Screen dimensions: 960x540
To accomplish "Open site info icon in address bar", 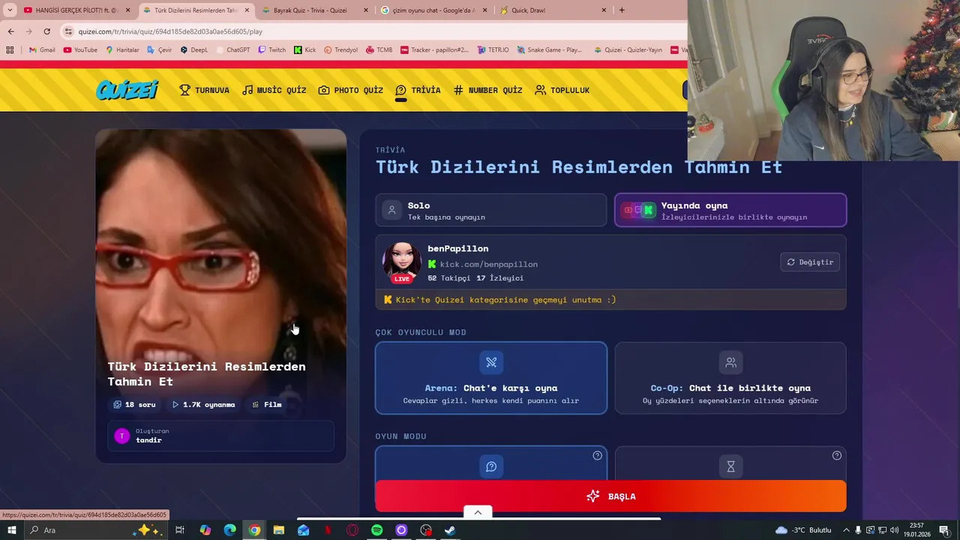I will (x=68, y=31).
